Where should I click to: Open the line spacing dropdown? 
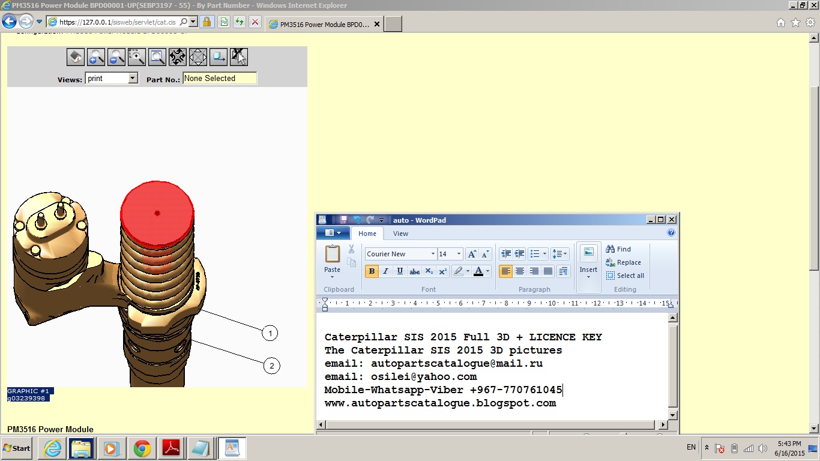(559, 254)
